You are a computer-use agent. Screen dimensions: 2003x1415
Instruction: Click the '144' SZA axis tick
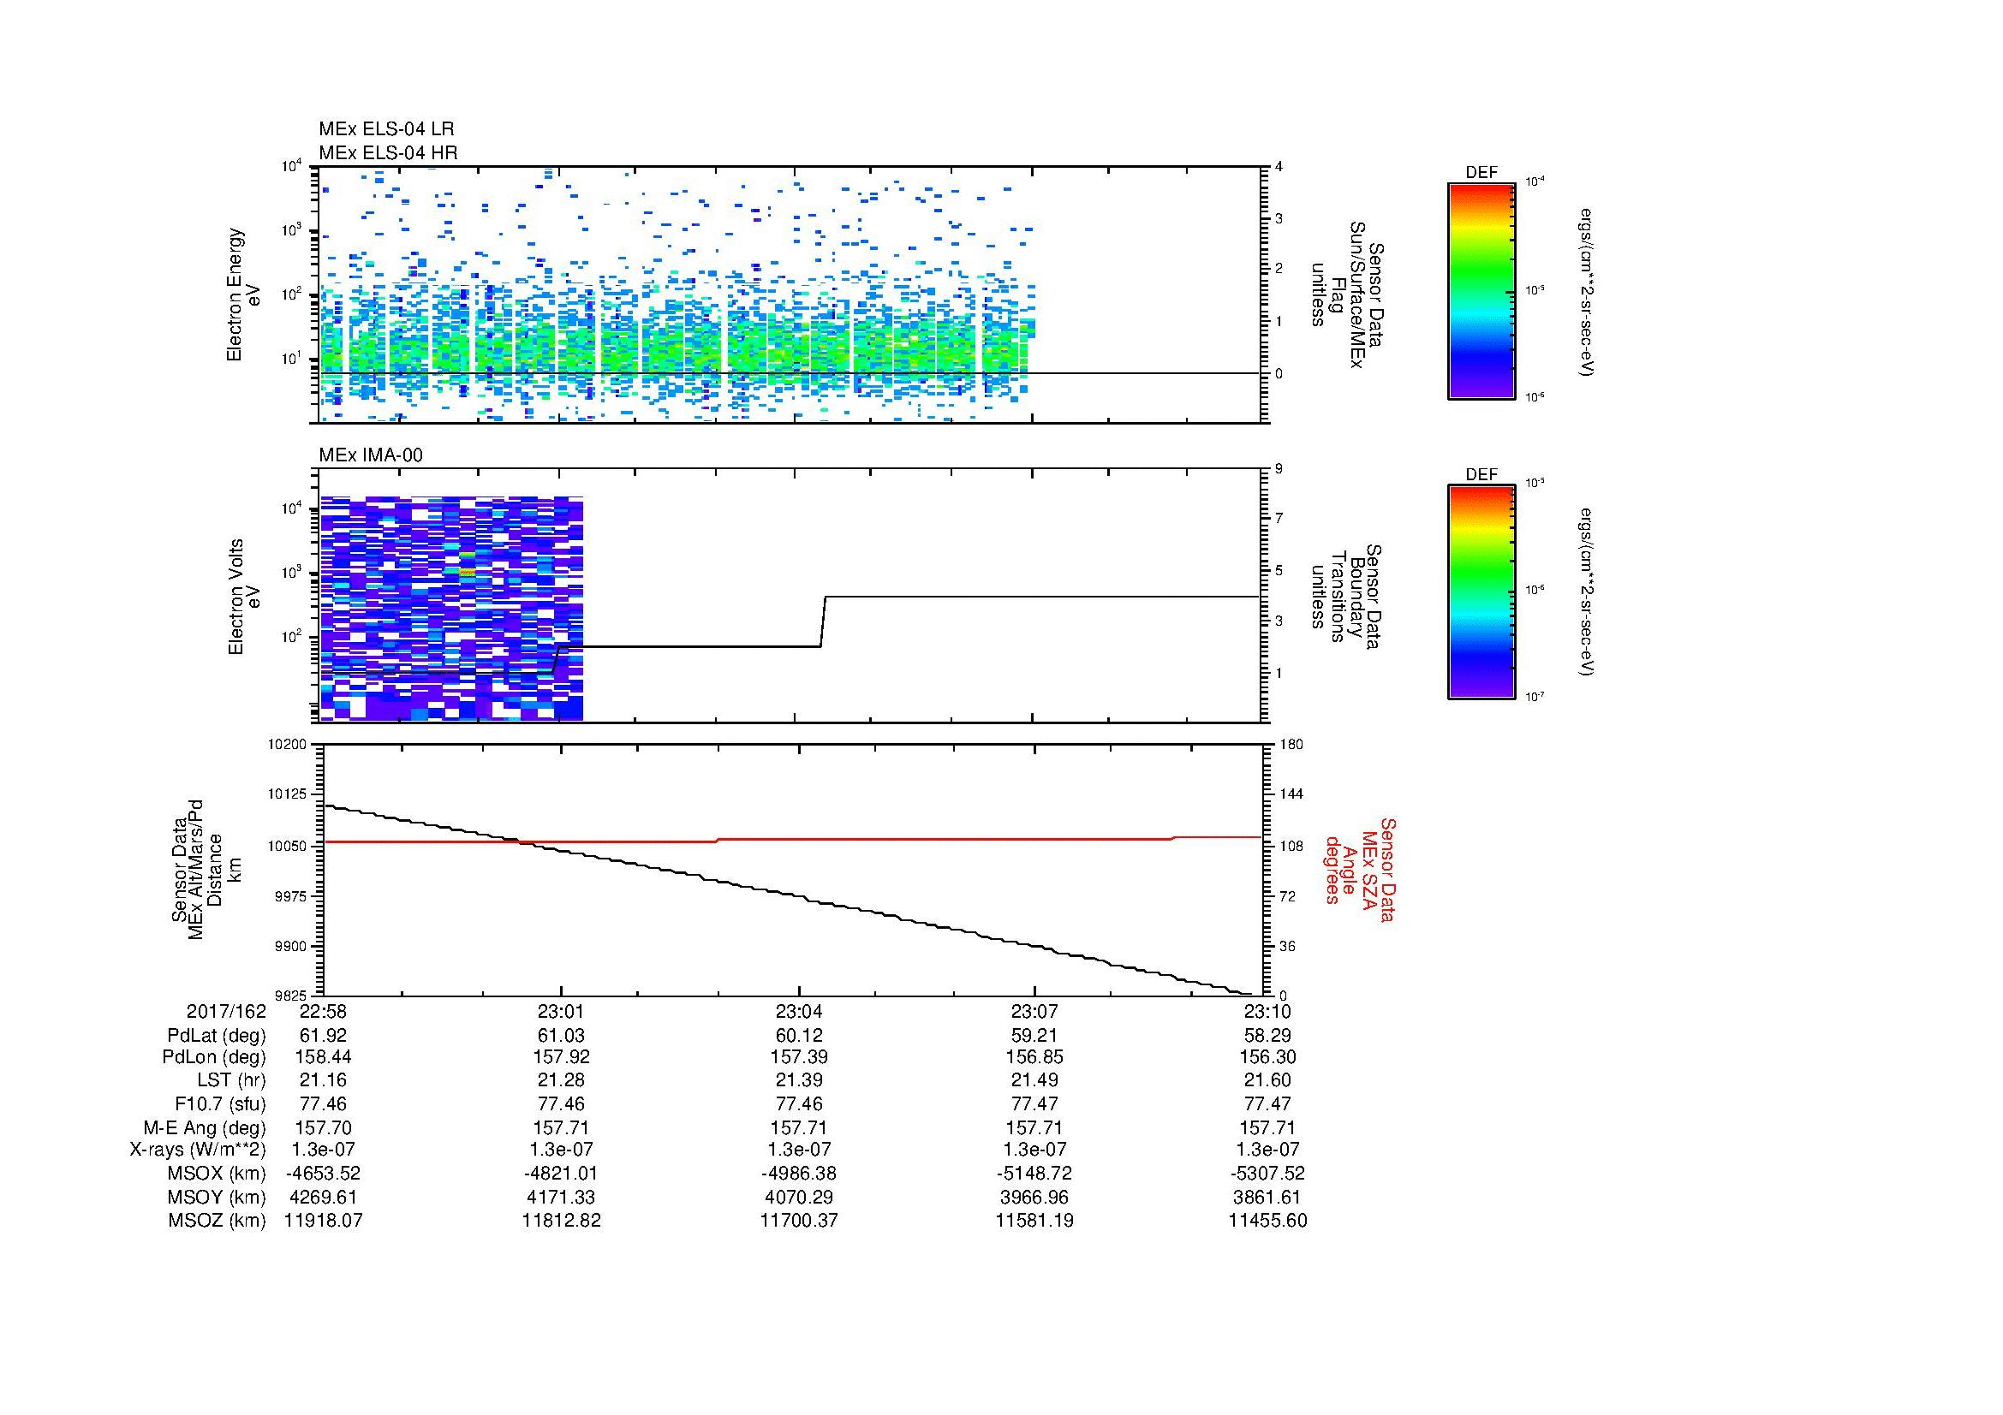[x=1291, y=795]
